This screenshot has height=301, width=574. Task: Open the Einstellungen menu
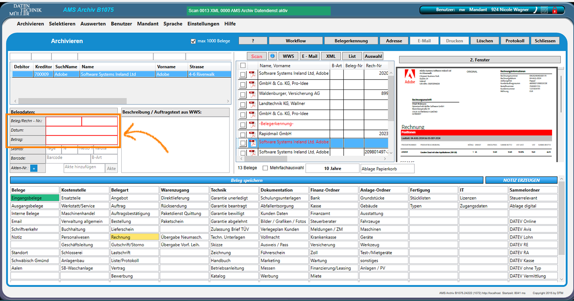[x=203, y=24]
